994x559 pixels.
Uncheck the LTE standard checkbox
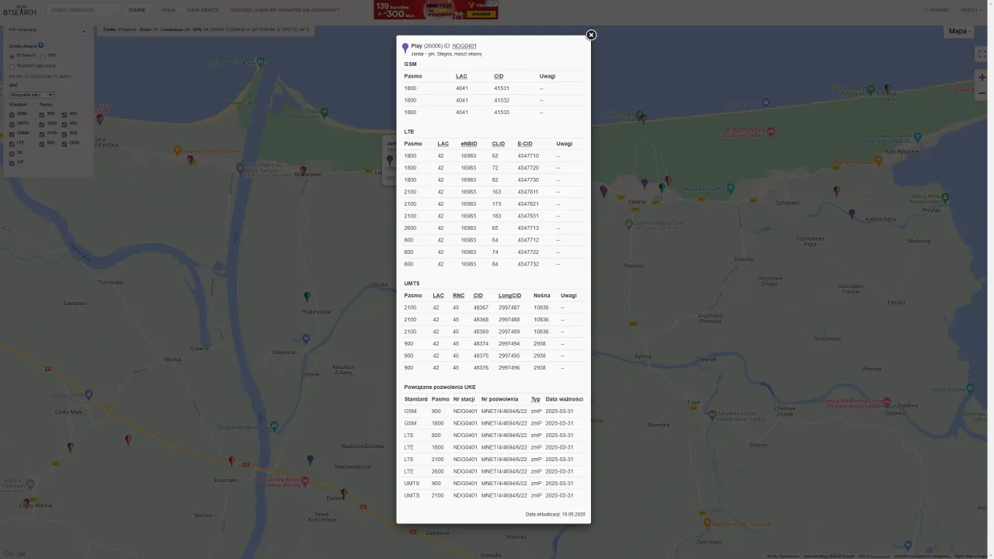coord(12,144)
